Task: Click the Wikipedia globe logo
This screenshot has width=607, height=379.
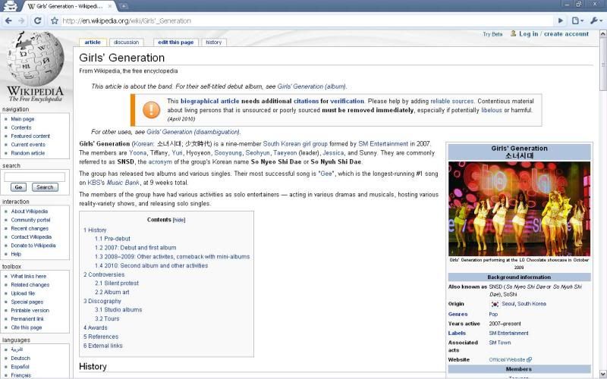Action: pos(35,59)
